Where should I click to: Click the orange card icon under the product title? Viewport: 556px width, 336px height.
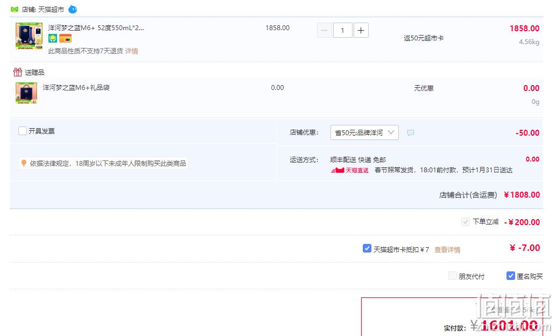[x=65, y=38]
